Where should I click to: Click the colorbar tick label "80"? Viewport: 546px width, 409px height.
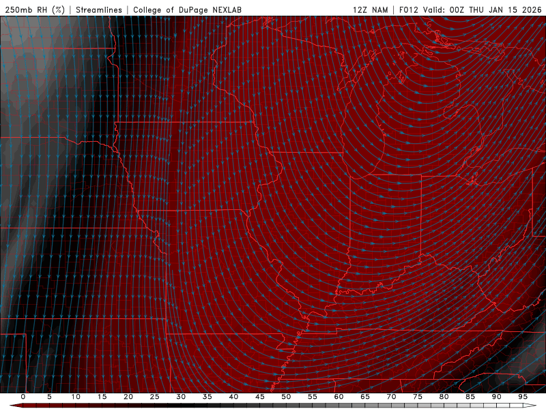tap(444, 397)
